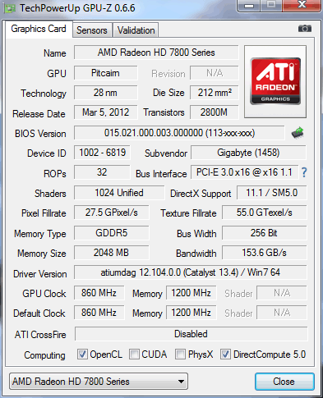The image size is (323, 398).
Task: Toggle the PhysX checkbox
Action: click(x=180, y=355)
